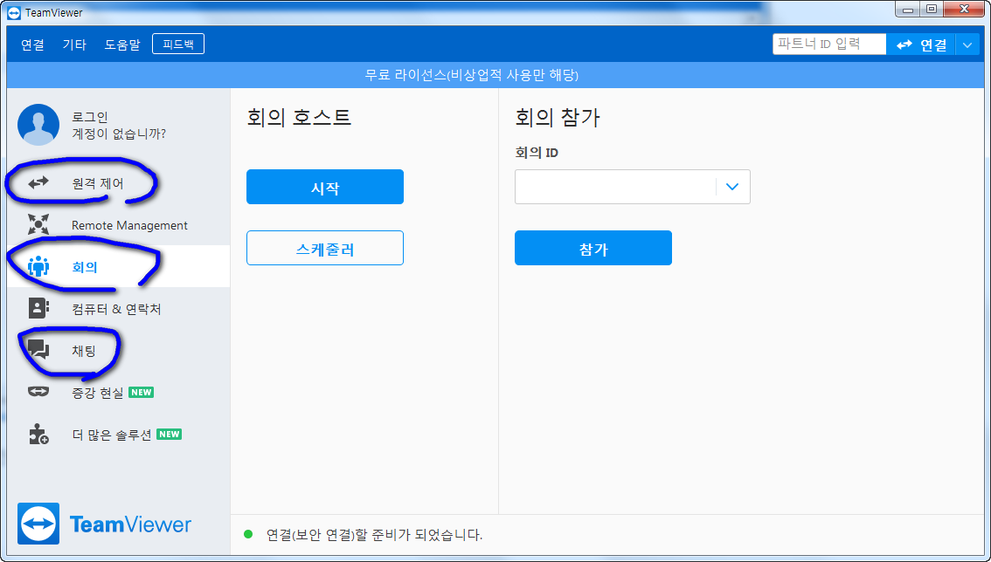Open the 도움말 menu
The height and width of the screenshot is (562, 991).
[122, 45]
